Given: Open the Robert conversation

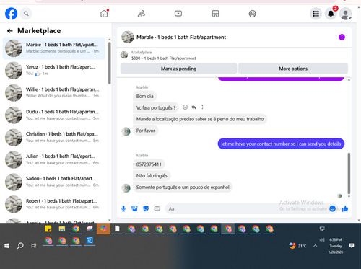Looking at the screenshot, I should (53, 204).
